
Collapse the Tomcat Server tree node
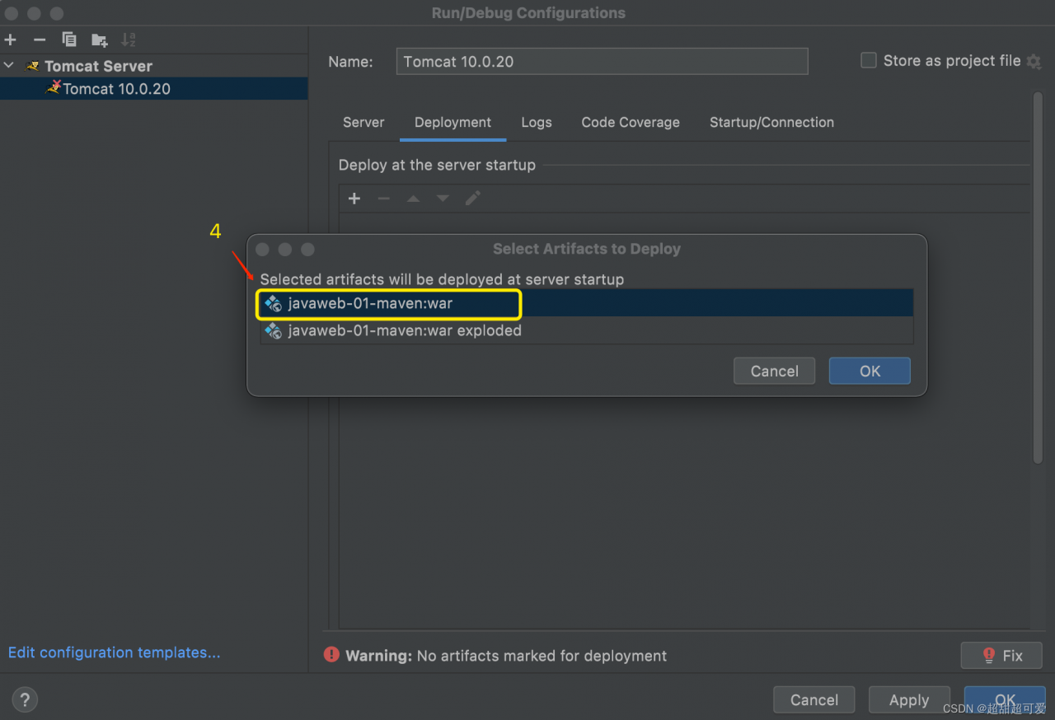[9, 65]
